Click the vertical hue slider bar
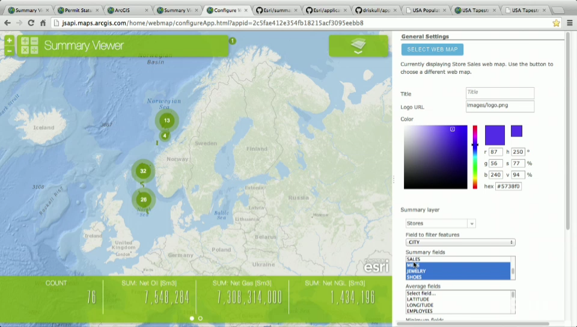Screen dimensions: 577x327 [475, 157]
